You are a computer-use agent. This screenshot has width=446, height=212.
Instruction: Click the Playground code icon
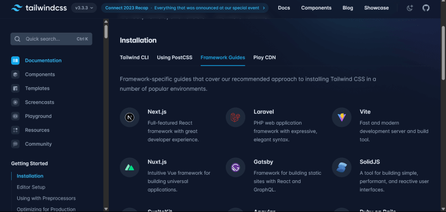point(16,116)
